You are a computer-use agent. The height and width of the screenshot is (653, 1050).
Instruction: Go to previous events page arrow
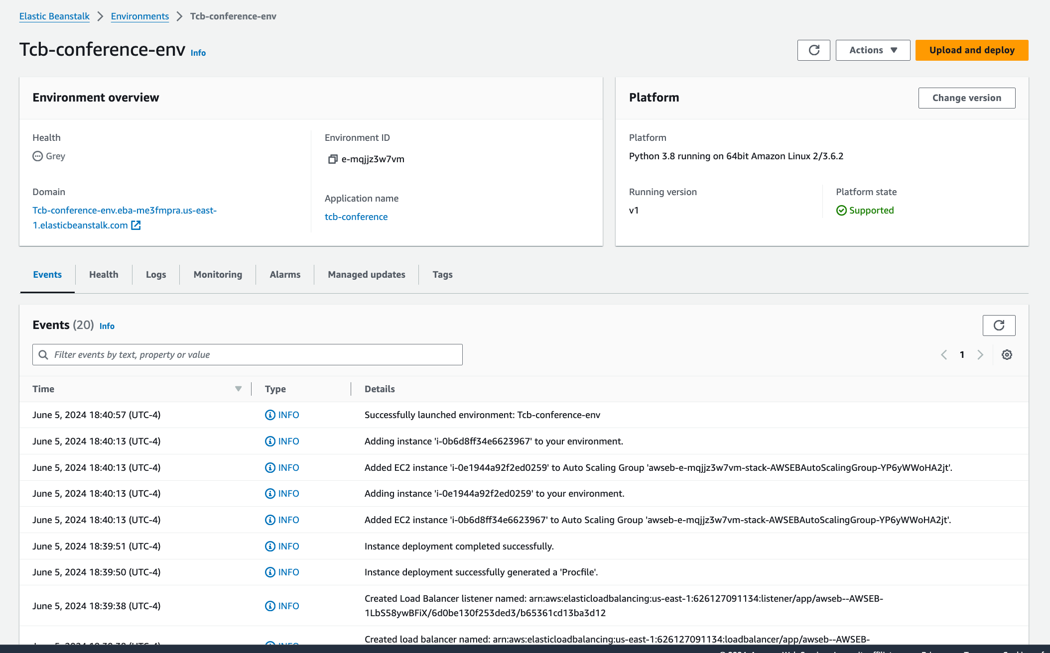tap(944, 355)
